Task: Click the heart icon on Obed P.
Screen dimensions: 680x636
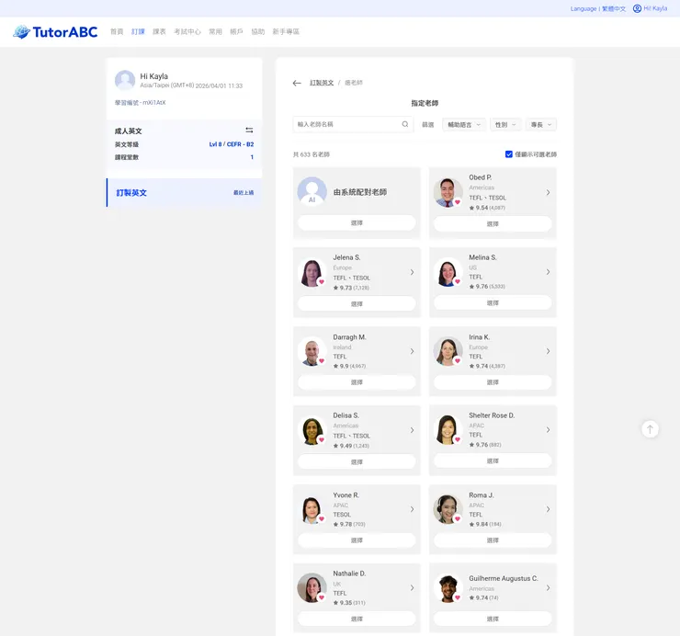Action: 457,202
